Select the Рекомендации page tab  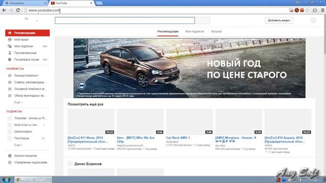[168, 32]
